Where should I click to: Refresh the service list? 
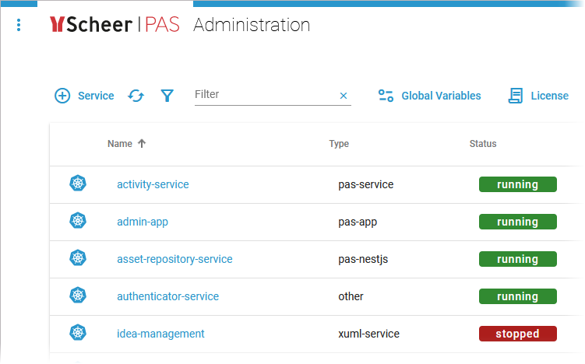[x=136, y=96]
